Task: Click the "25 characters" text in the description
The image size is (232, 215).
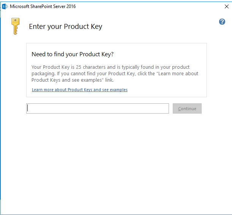Action: [x=80, y=67]
